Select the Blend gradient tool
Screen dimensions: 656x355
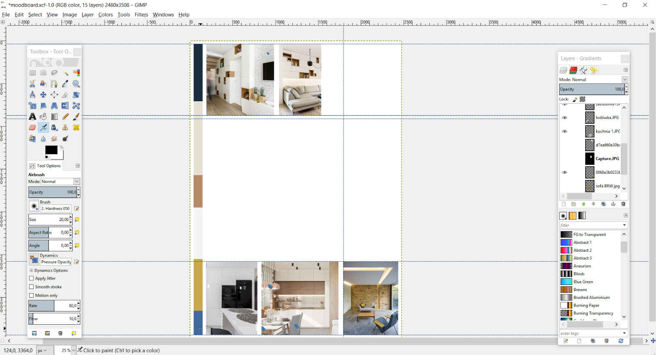tap(54, 117)
